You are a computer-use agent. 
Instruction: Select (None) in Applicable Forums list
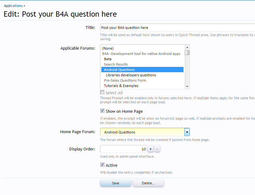click(108, 48)
